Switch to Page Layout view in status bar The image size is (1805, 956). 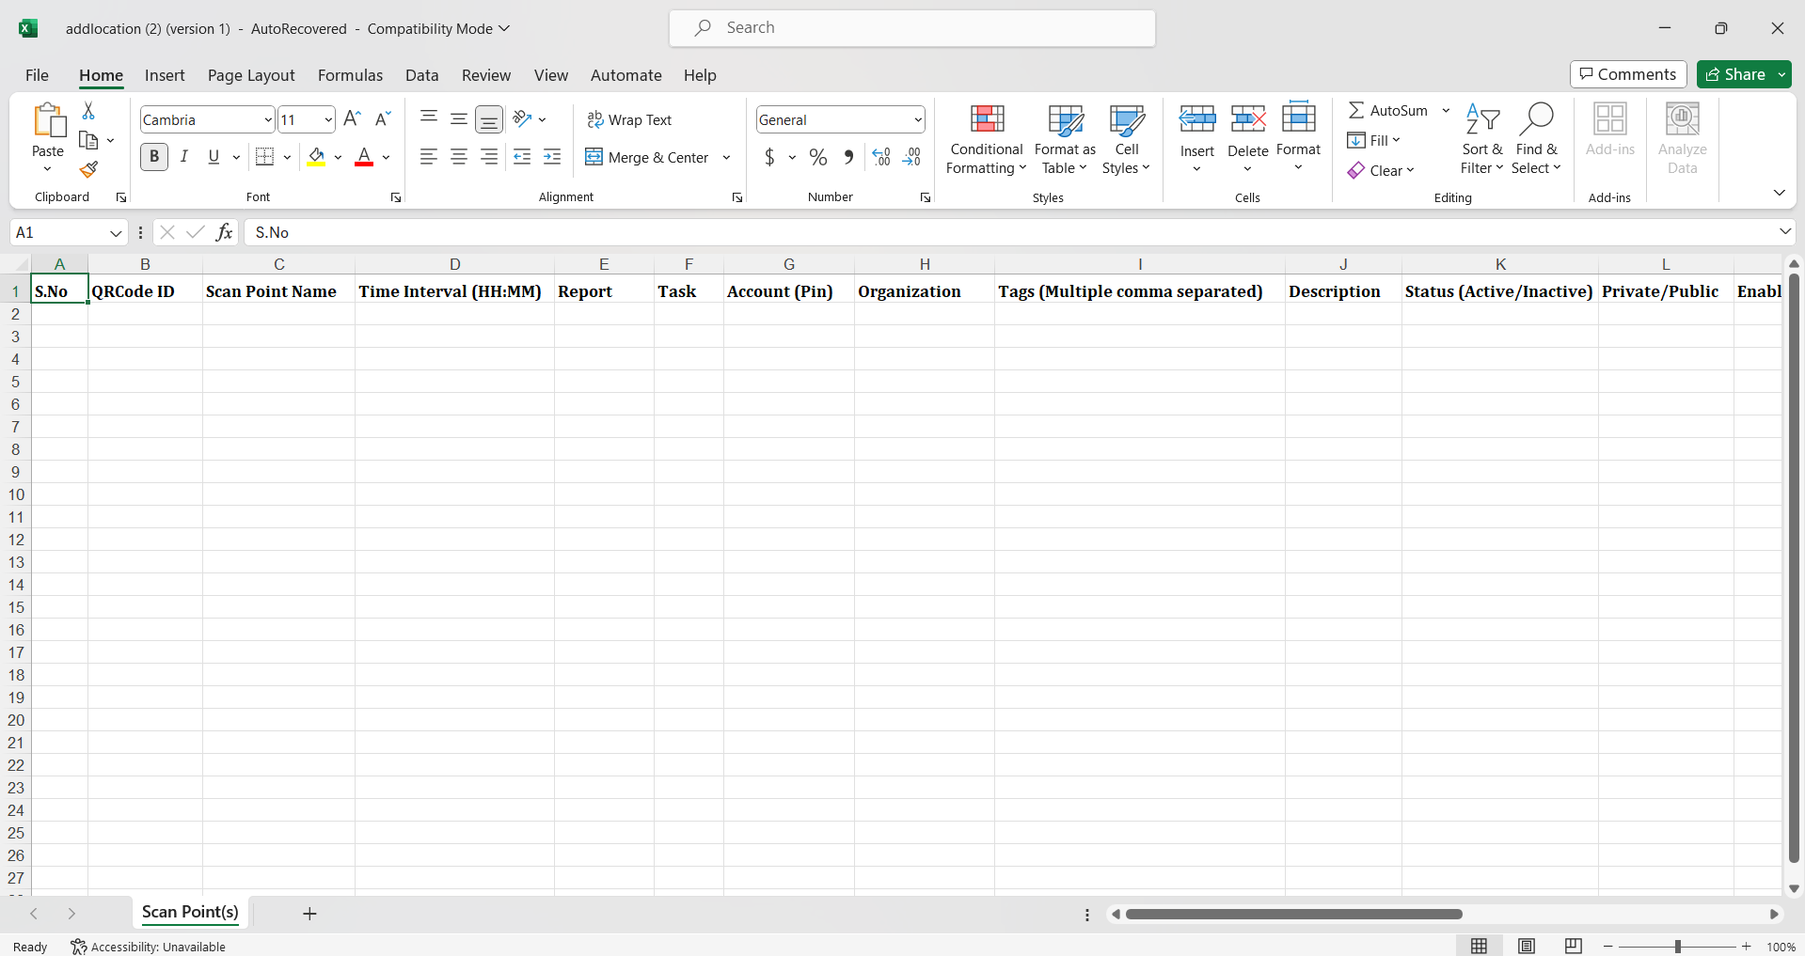coord(1527,946)
